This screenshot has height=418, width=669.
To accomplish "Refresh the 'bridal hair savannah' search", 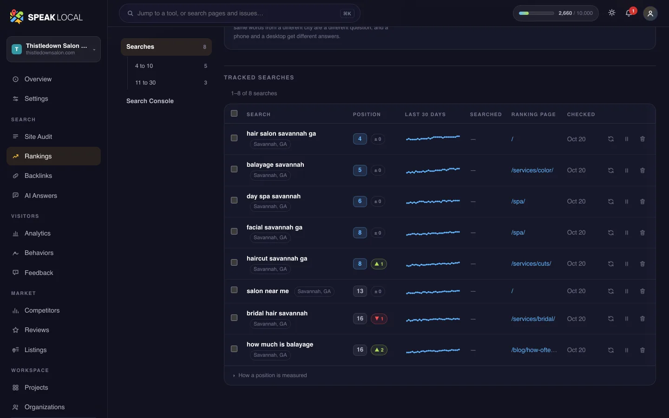I will 611,319.
